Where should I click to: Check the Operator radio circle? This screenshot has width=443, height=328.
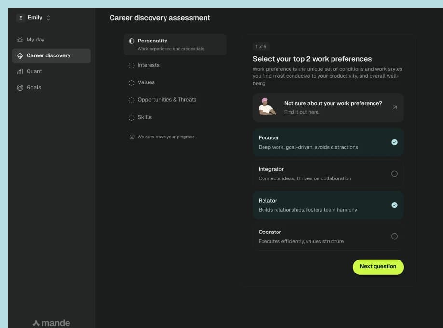click(394, 236)
